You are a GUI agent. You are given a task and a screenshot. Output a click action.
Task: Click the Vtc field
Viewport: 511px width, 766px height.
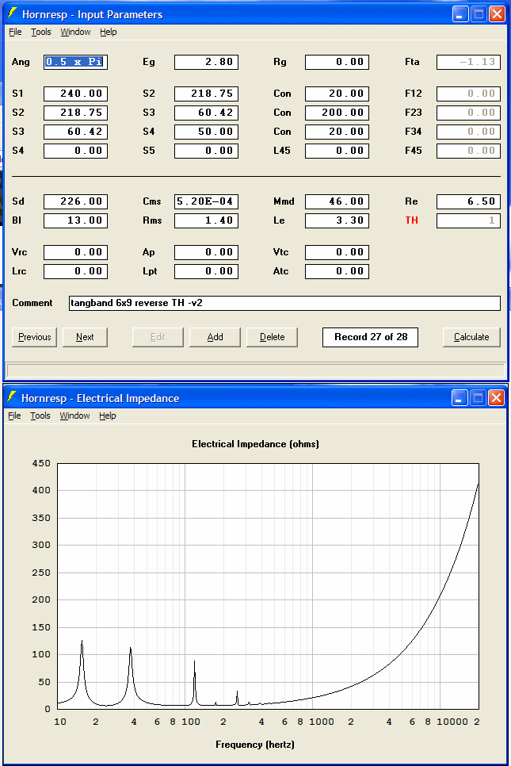337,253
